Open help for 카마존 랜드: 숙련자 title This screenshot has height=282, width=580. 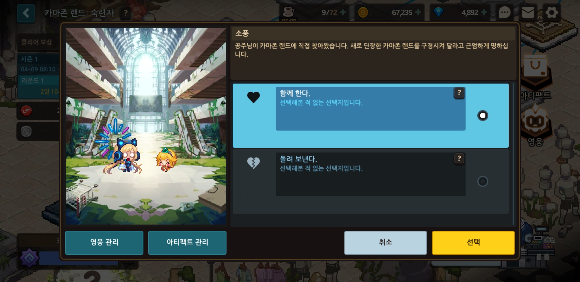click(x=126, y=13)
